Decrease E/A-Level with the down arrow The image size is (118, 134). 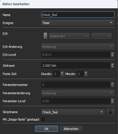112,56
